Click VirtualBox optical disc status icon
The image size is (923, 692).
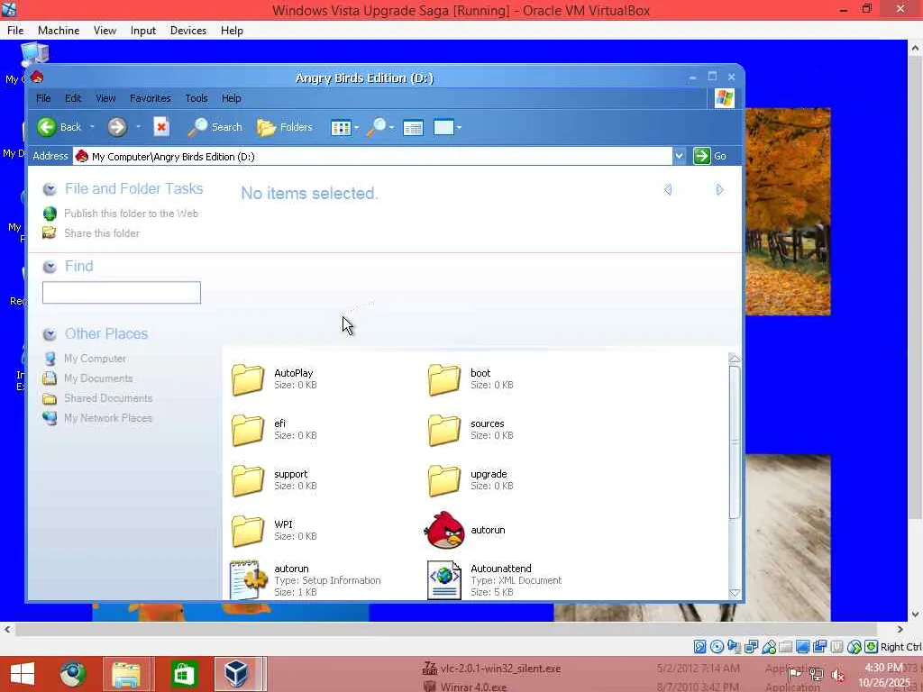[x=717, y=647]
